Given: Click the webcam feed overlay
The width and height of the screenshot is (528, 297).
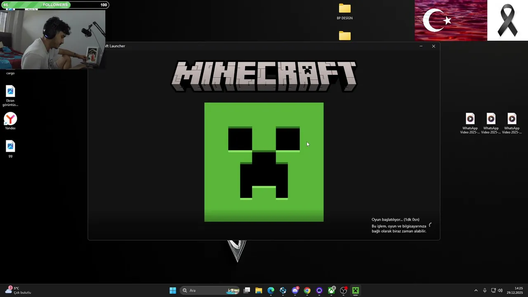Looking at the screenshot, I should [52, 39].
